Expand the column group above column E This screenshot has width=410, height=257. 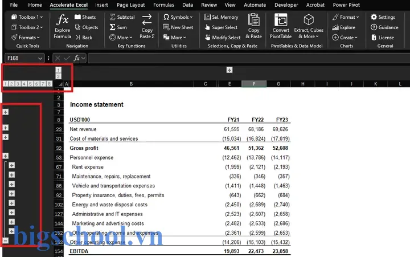[229, 70]
